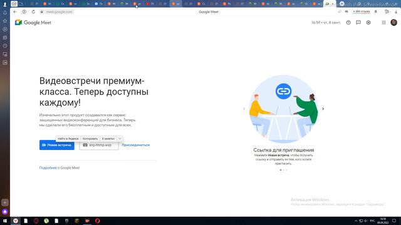The width and height of the screenshot is (401, 225).
Task: Launch Alice assistant purple icon
Action: pyautogui.click(x=5, y=211)
